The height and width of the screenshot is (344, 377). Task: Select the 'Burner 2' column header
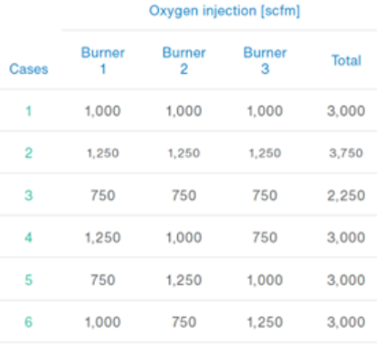[x=184, y=61]
